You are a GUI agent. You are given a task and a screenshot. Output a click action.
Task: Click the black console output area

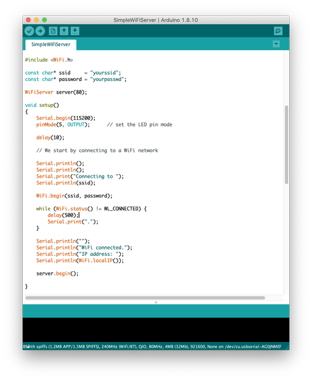[156, 330]
